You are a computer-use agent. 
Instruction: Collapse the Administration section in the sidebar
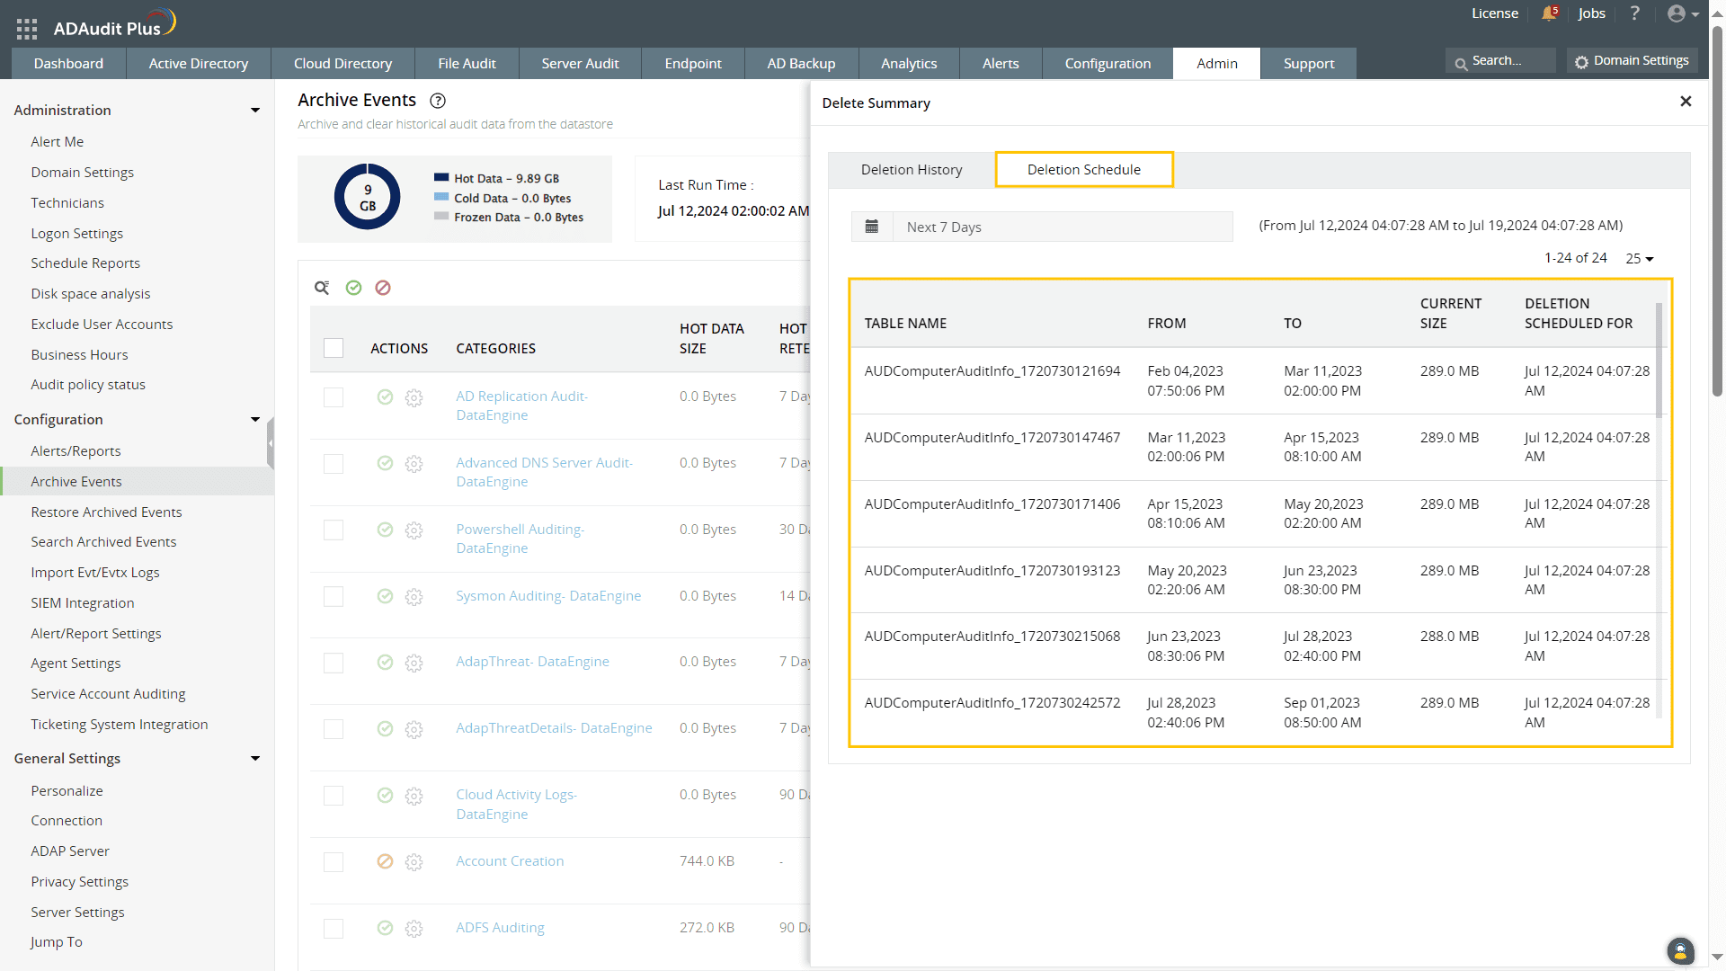255,111
